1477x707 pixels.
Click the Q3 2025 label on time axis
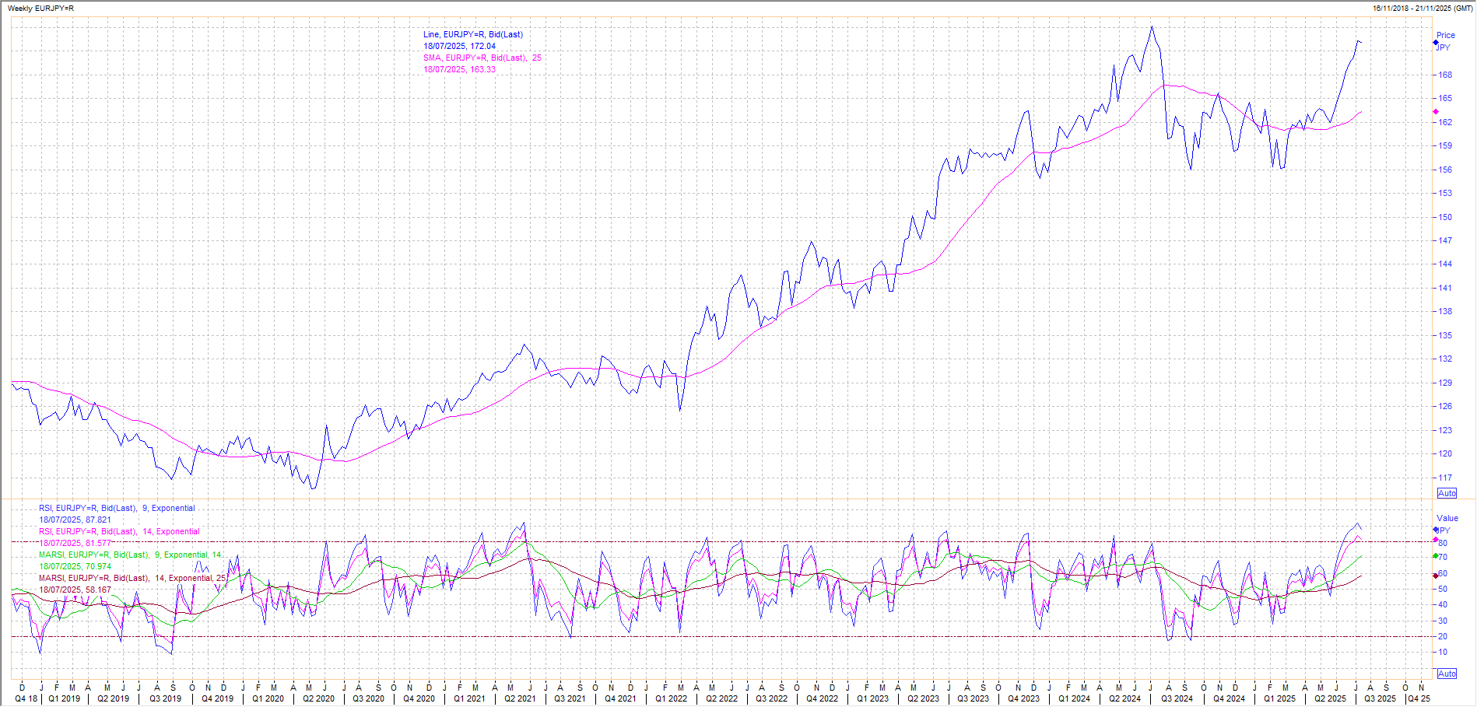[1380, 698]
